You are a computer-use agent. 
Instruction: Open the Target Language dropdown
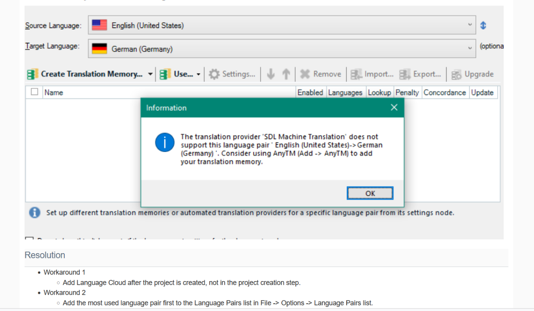coord(470,48)
